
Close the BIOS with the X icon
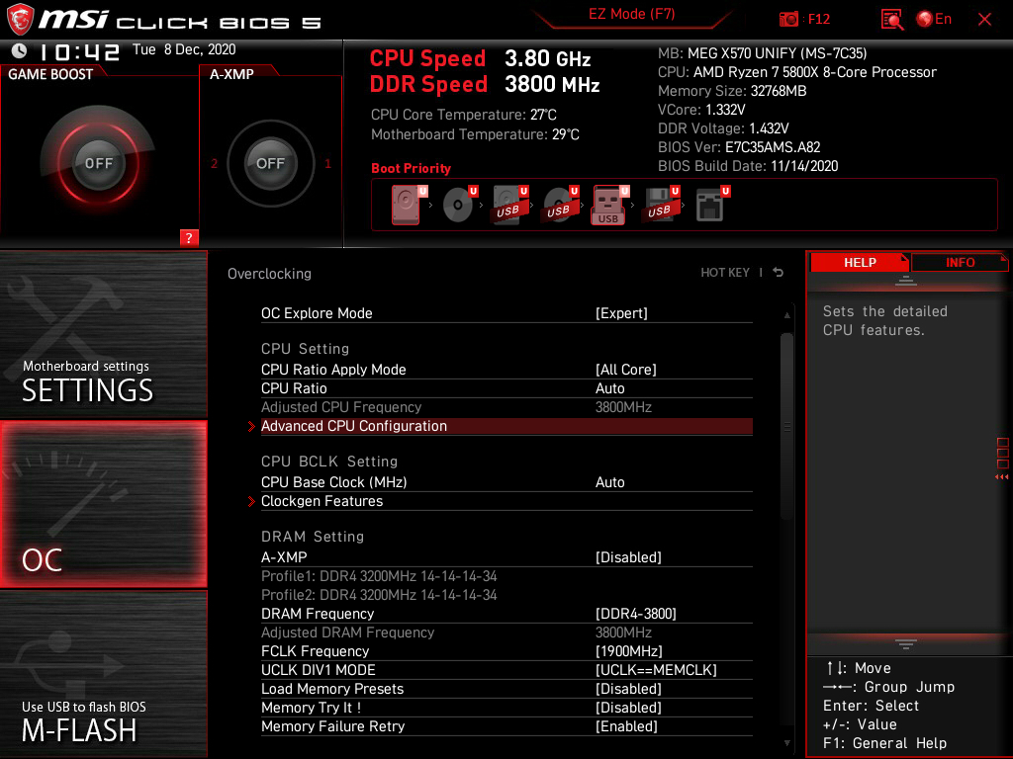pyautogui.click(x=984, y=20)
